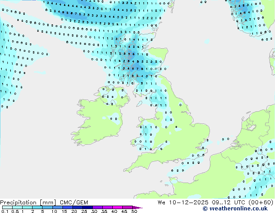Click the 'Precipitation [mm] CMC/GEM' title

[x=44, y=203]
